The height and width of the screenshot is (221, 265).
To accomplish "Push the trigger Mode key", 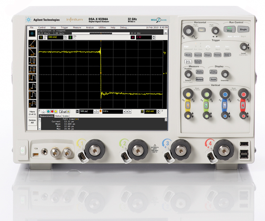I will 188,55.
